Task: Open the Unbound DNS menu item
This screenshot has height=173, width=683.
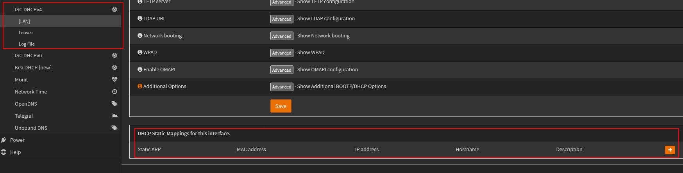Action: point(61,128)
